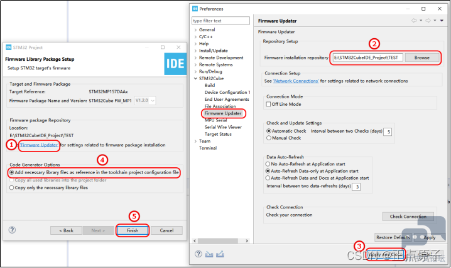451x268 pixels.
Task: Expand the Install/Update tree node
Action: coord(195,51)
